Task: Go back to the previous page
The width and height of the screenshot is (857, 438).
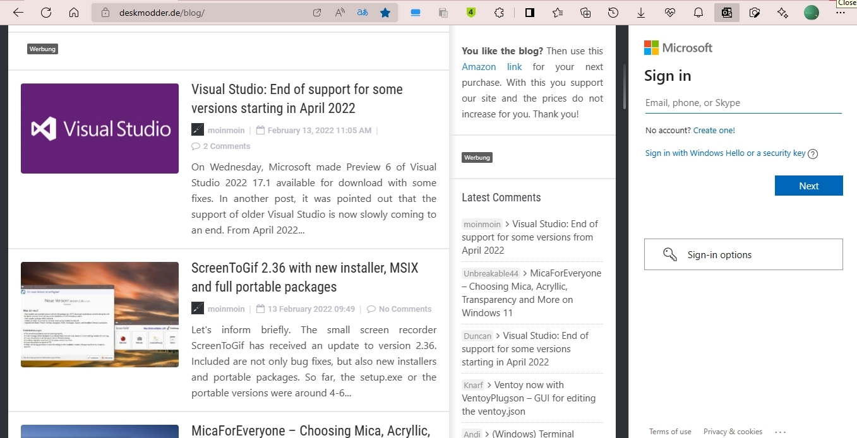Action: tap(18, 13)
